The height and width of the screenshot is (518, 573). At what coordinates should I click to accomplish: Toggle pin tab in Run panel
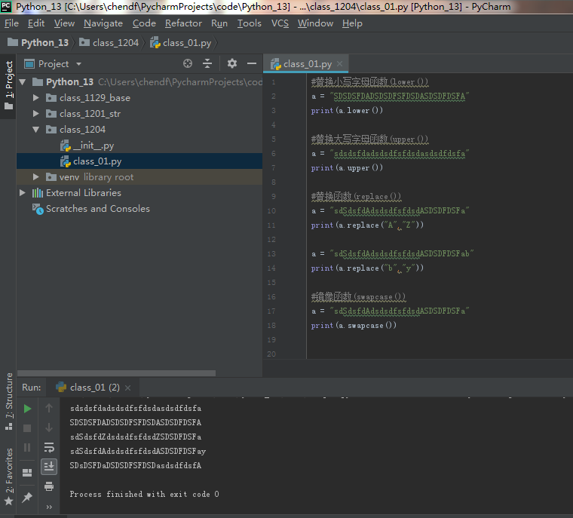[x=27, y=497]
